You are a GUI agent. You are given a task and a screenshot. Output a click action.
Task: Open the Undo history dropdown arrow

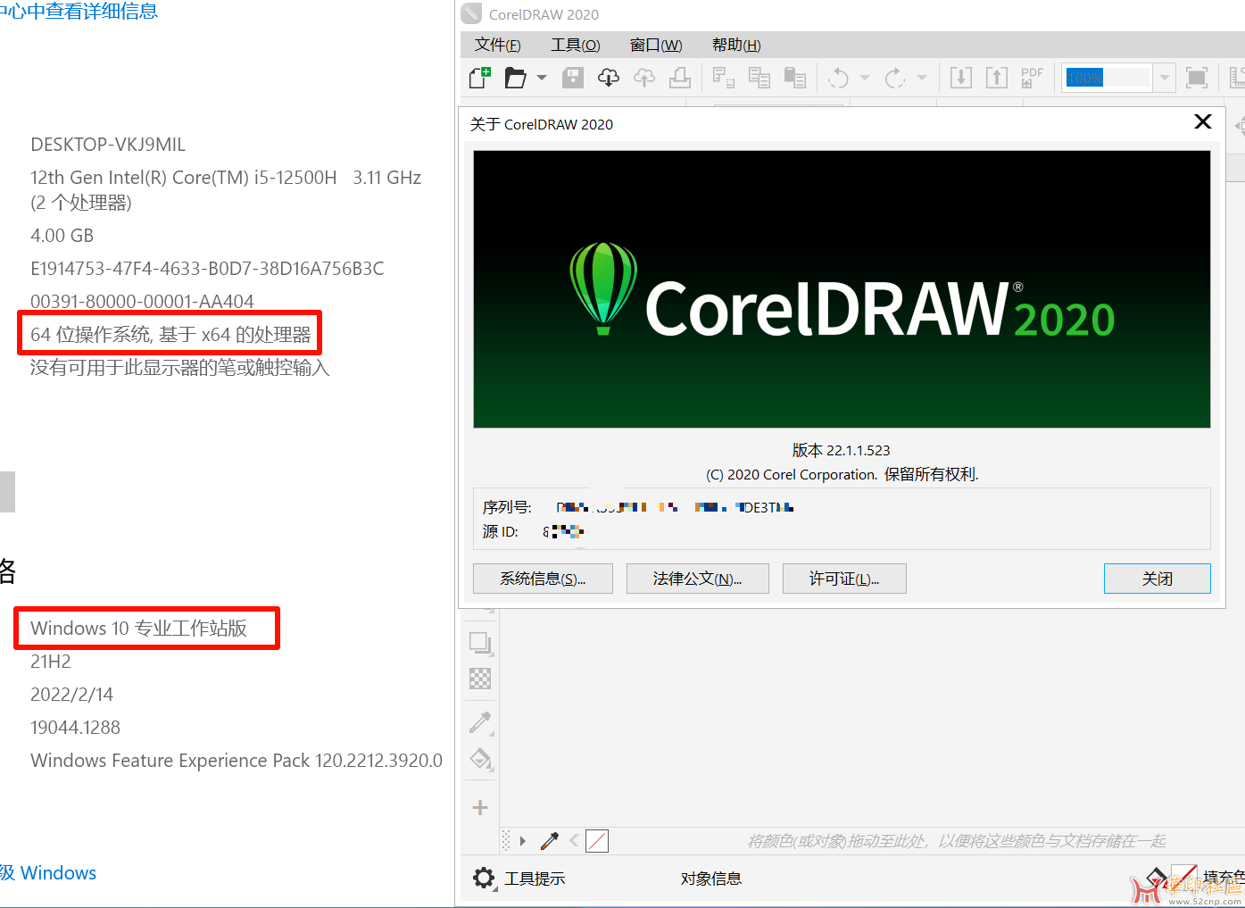(x=865, y=79)
